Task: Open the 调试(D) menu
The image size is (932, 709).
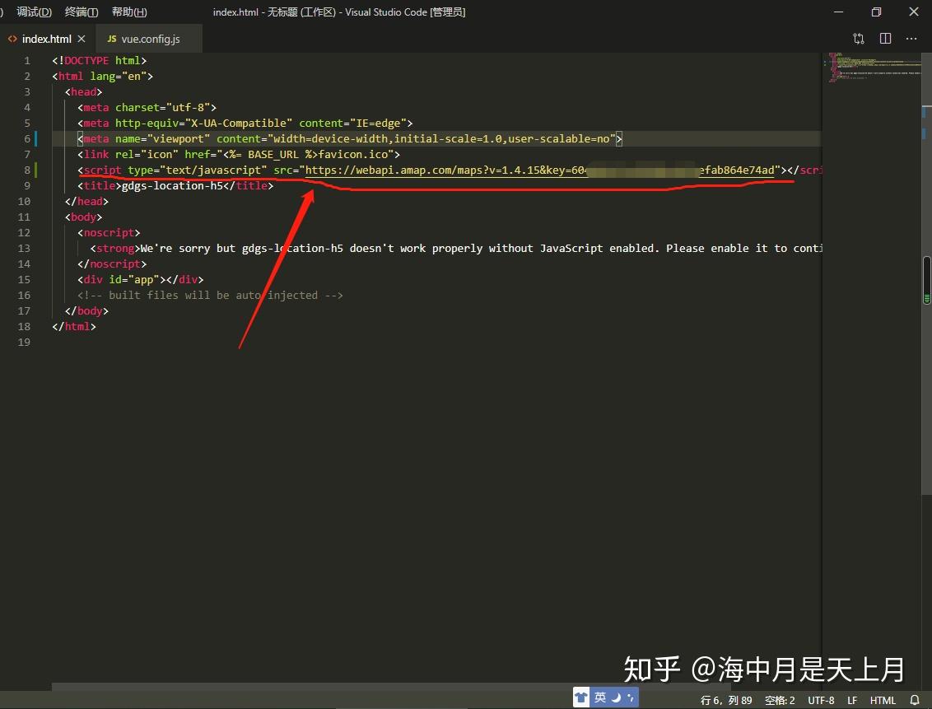Action: (x=34, y=12)
